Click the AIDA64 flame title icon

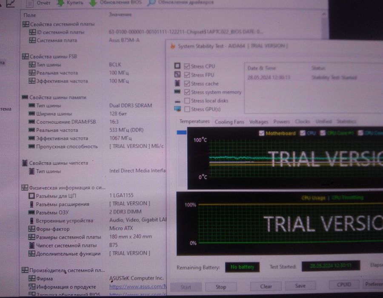point(173,46)
